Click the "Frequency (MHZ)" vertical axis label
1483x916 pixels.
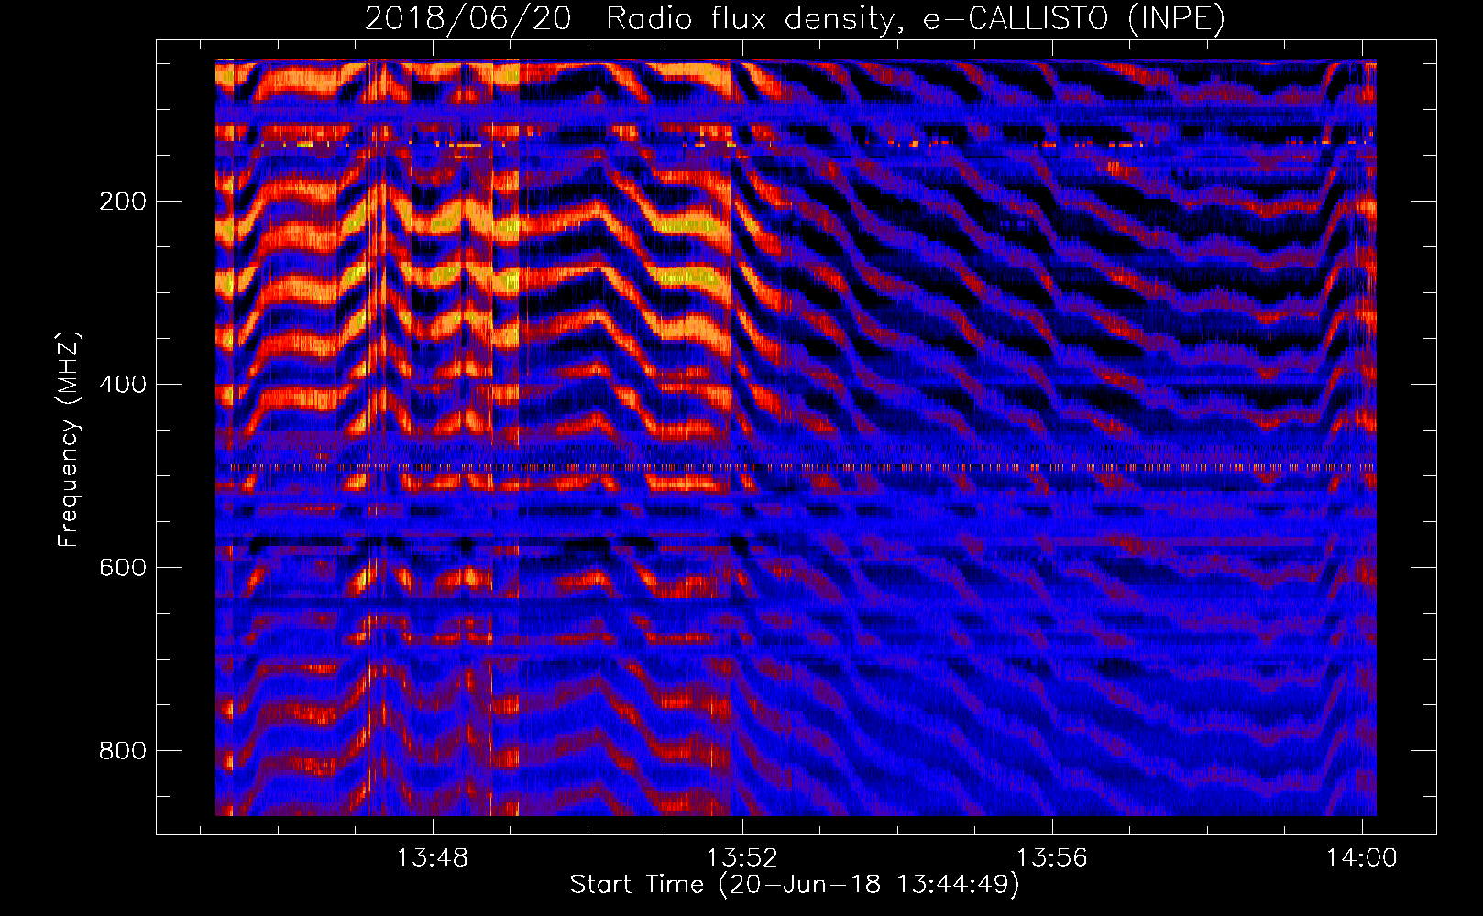pos(69,439)
